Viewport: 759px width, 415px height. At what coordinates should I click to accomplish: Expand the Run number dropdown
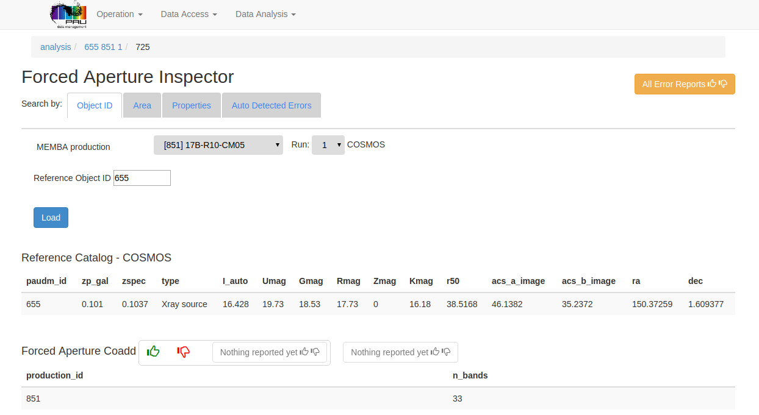pos(328,145)
